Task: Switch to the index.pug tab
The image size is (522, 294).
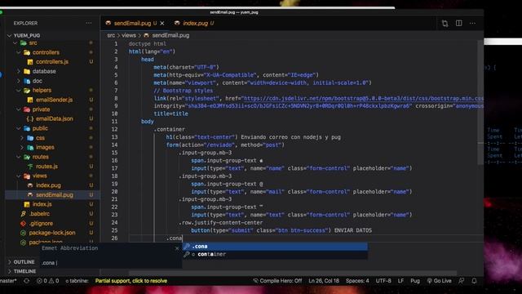Action: click(195, 24)
